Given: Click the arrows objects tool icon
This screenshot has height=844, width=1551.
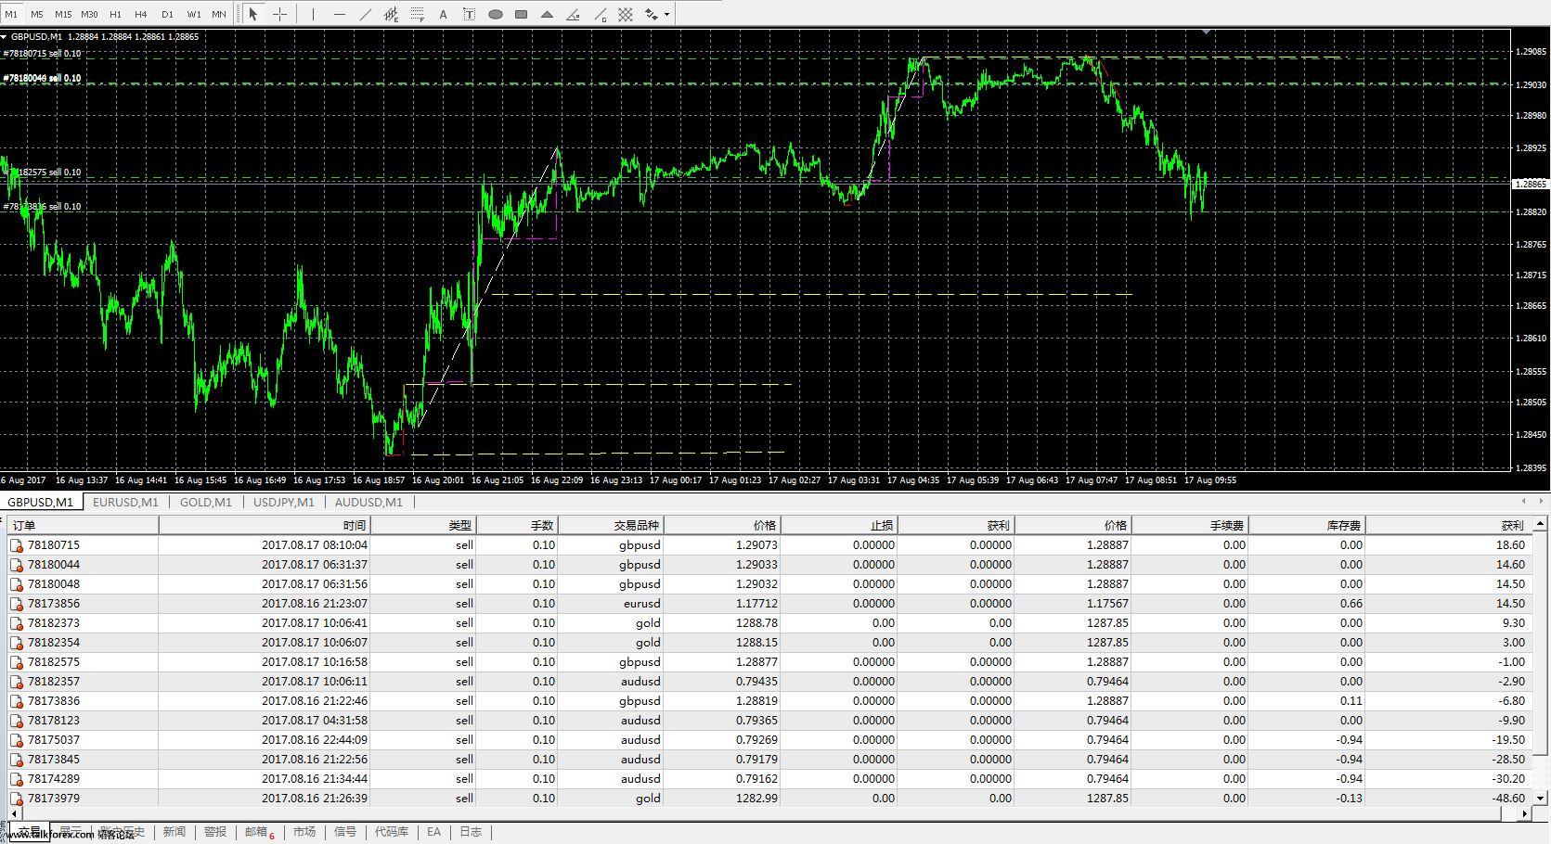Looking at the screenshot, I should click(652, 14).
